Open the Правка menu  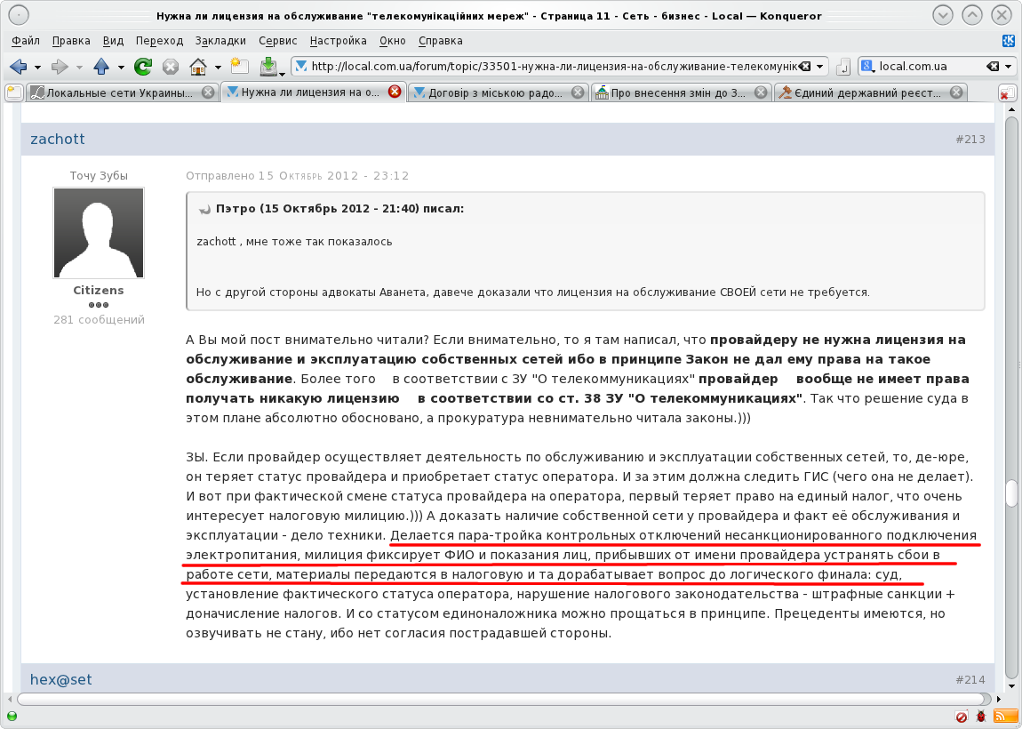(x=71, y=40)
